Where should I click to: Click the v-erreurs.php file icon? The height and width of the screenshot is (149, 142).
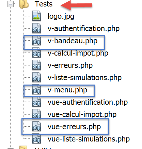(x=36, y=65)
